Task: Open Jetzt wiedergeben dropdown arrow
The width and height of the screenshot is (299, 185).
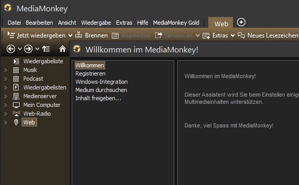Action: (x=70, y=35)
